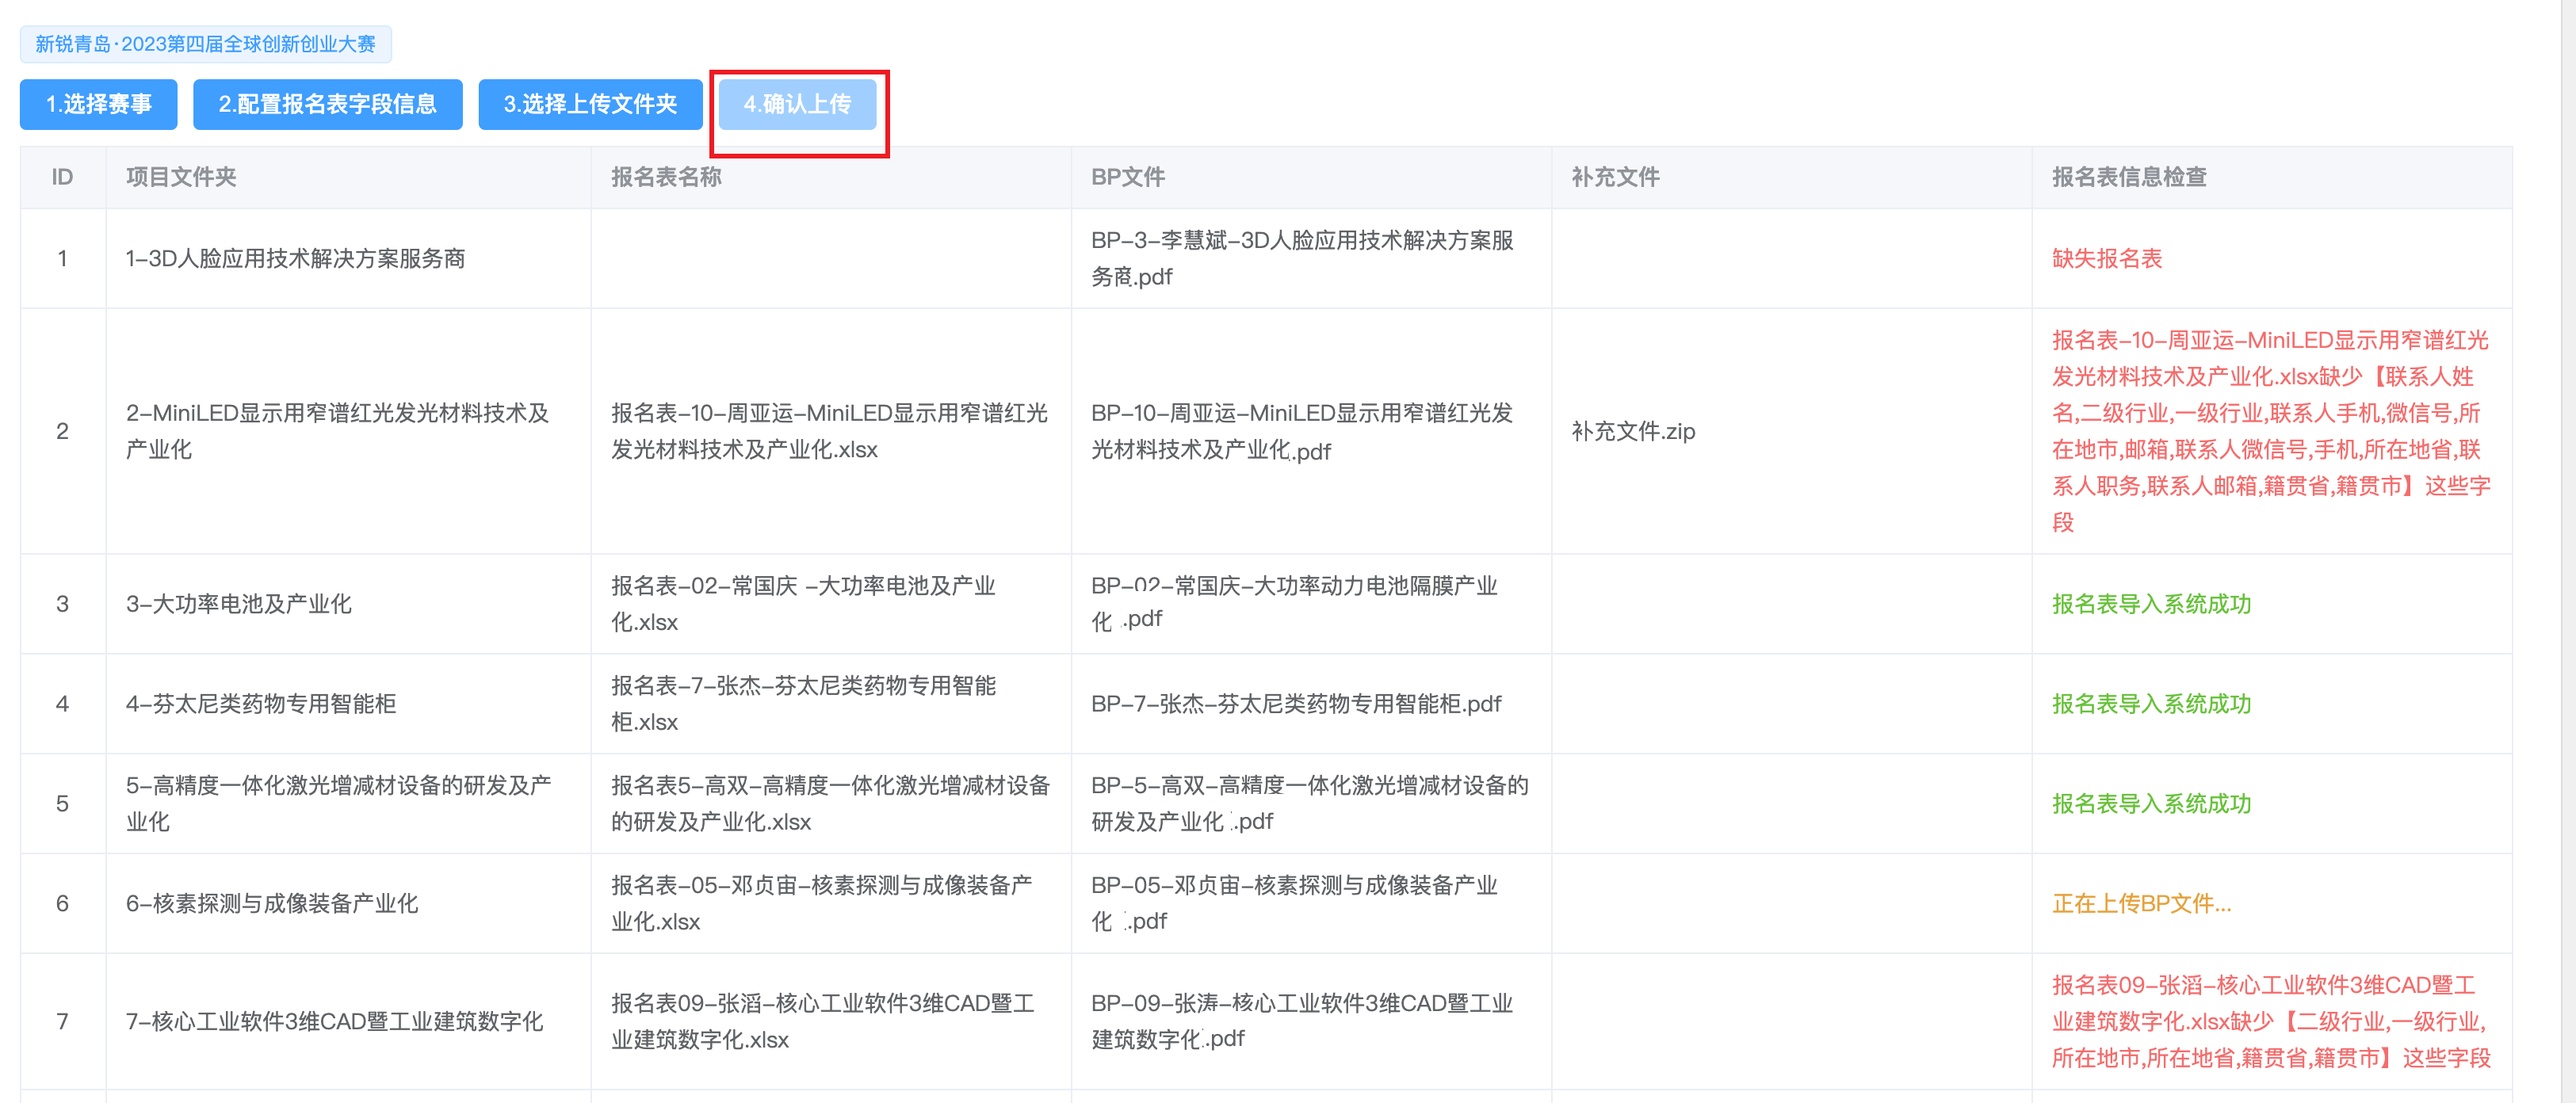Select the ID column header

click(62, 177)
